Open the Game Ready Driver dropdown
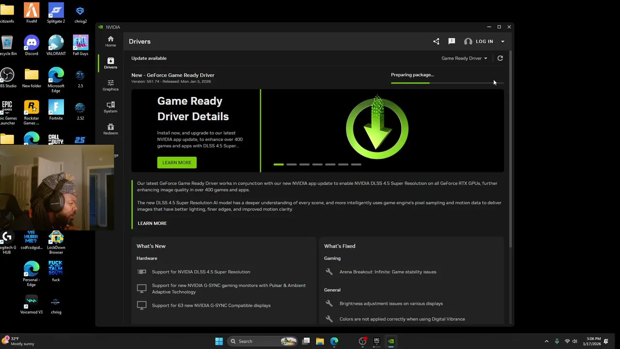 464,58
